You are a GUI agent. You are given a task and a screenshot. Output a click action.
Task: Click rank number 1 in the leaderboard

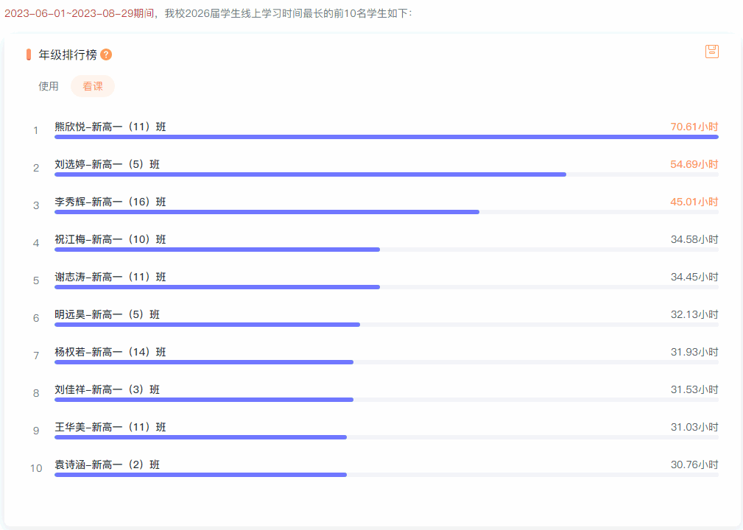pyautogui.click(x=35, y=130)
